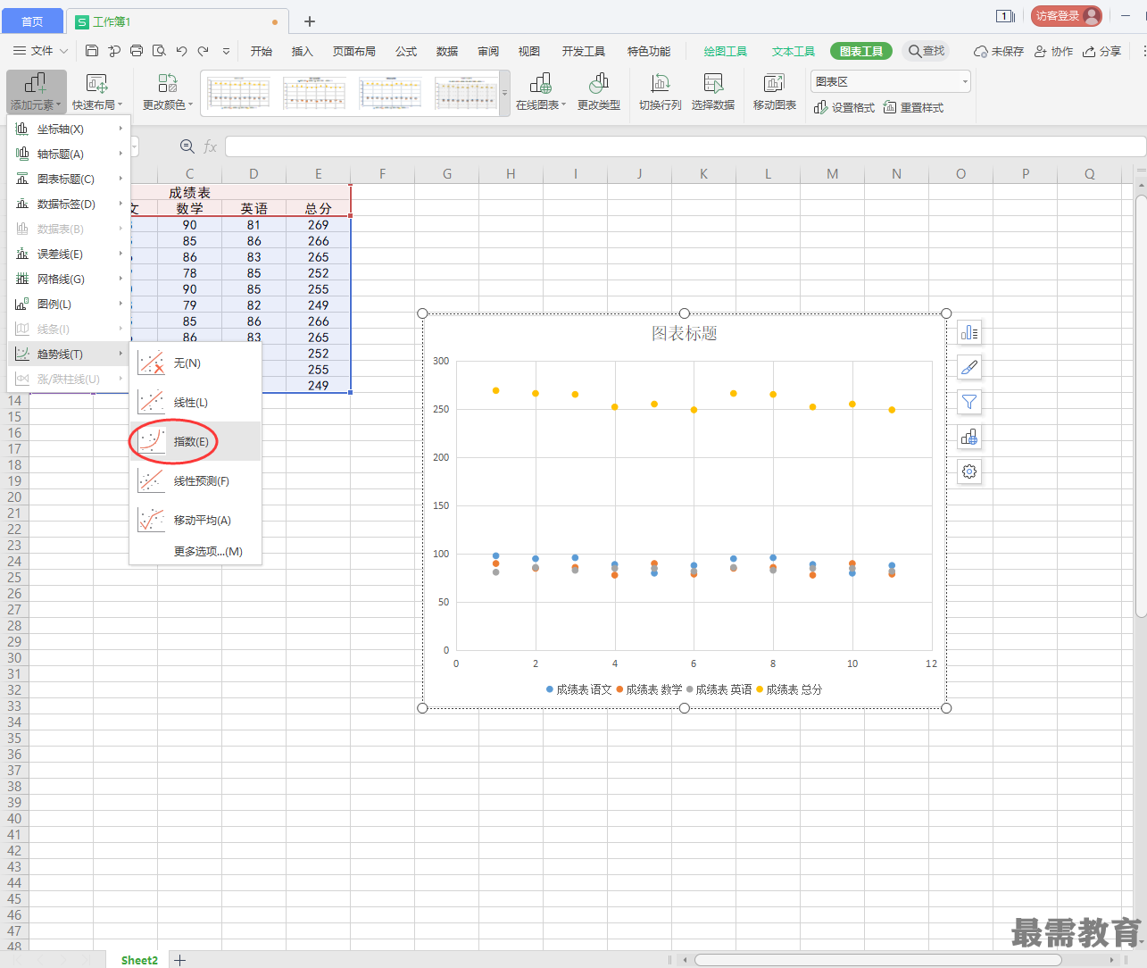
Task: Click Switch Row/Column (切换行列)
Action: tap(660, 92)
